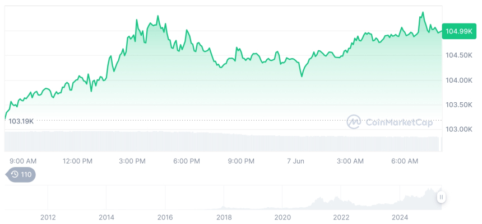
Task: Click the green 104.99K current price tag
Action: point(458,31)
